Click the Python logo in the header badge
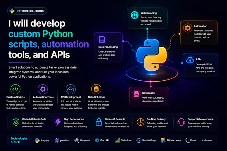Viewport: 227px width, 151px height. 12,11
